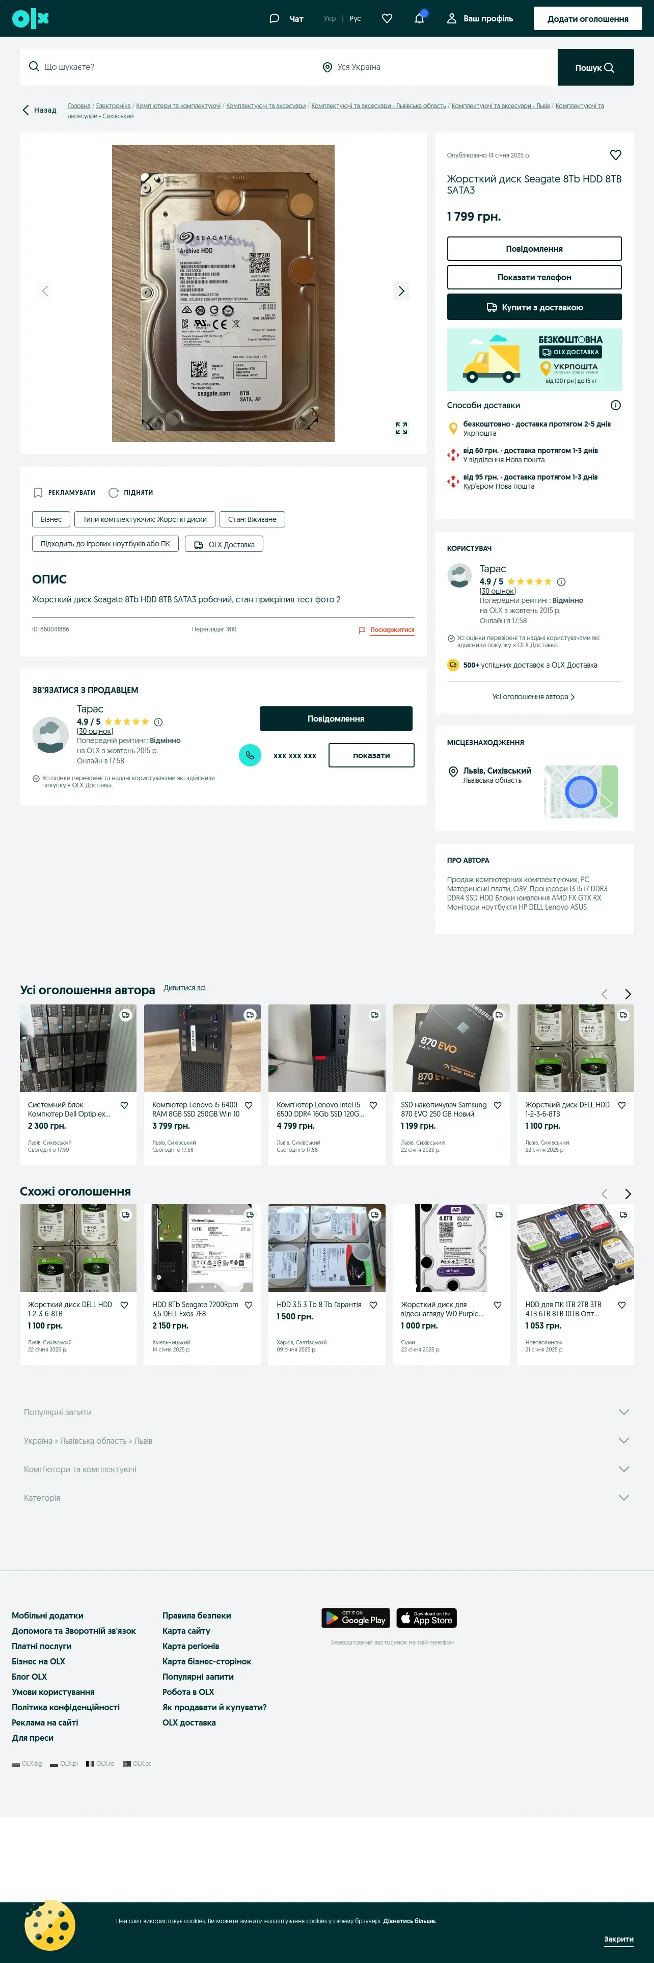Viewport: 654px width, 1963px height.
Task: Open the OLX home logo
Action: pyautogui.click(x=31, y=18)
